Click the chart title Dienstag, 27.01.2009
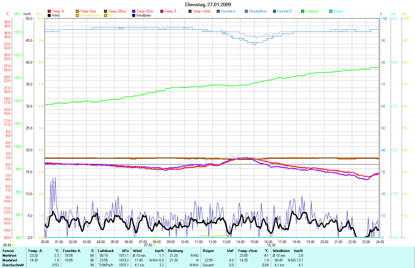415x268 pixels. (x=208, y=4)
